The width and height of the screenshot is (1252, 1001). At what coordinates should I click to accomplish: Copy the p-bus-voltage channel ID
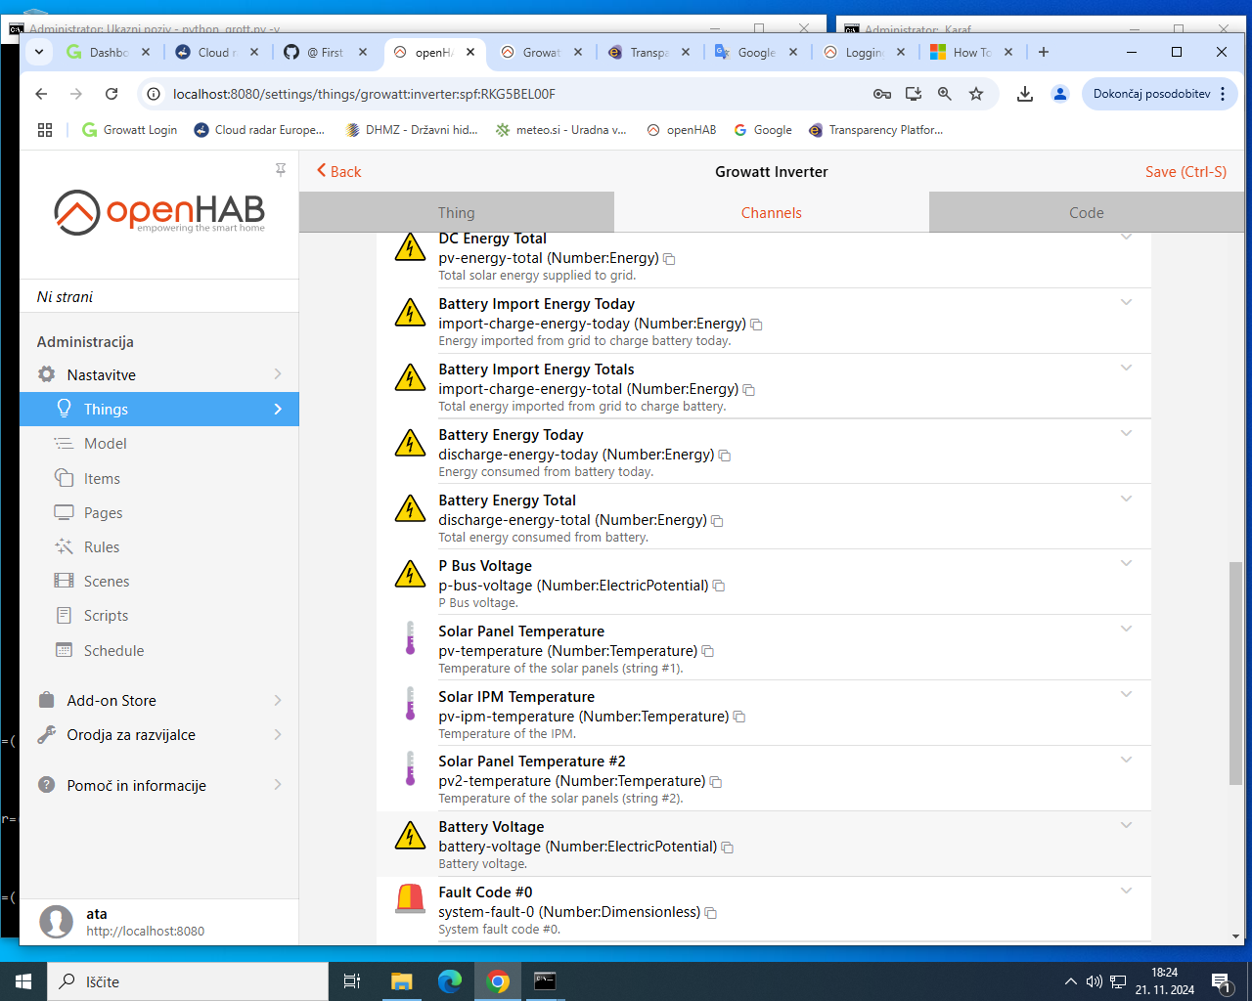[x=719, y=587]
